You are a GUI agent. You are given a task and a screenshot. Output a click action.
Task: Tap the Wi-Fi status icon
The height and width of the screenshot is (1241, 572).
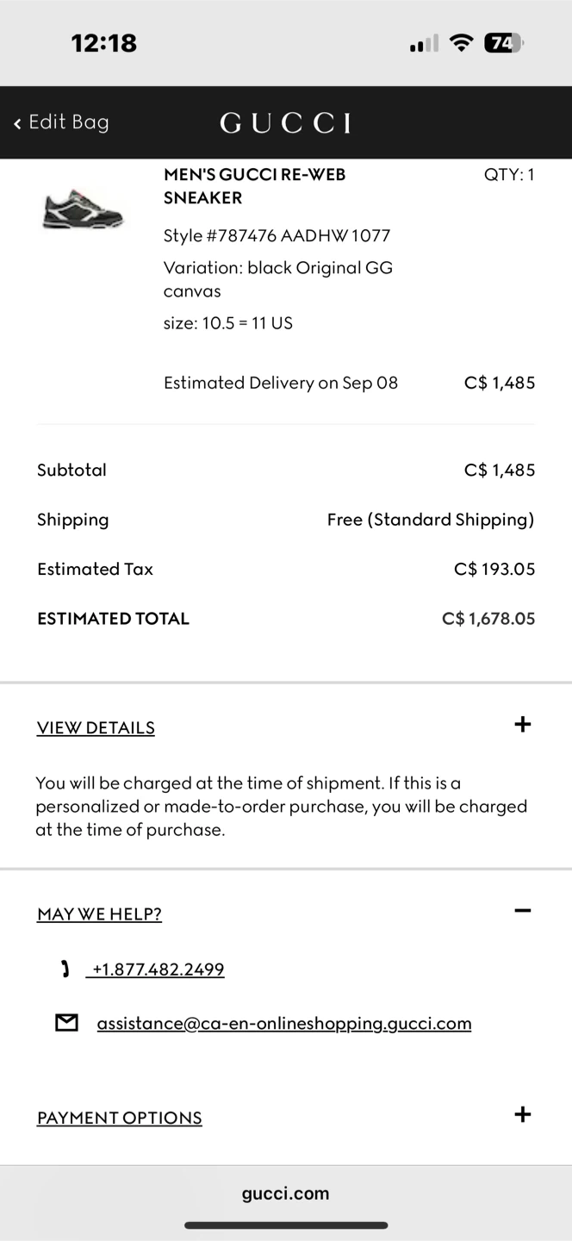[463, 43]
